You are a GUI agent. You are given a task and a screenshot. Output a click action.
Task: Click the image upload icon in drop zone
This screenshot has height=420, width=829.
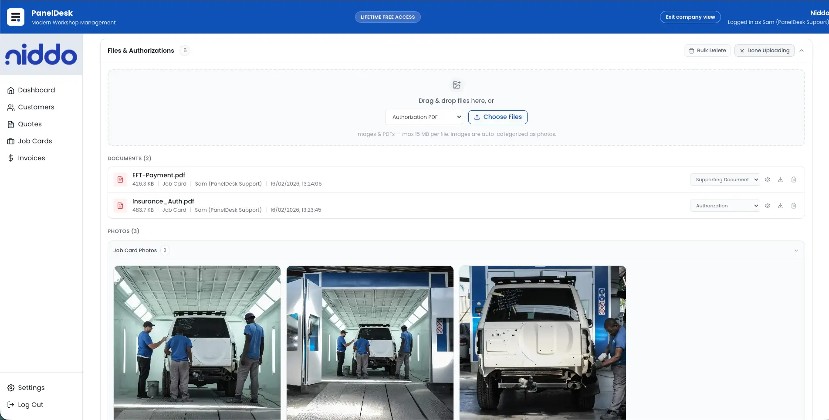(x=456, y=85)
